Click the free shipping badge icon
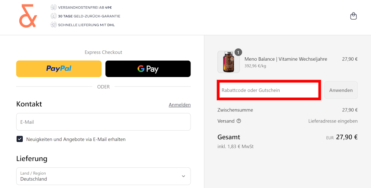 click(x=53, y=7)
